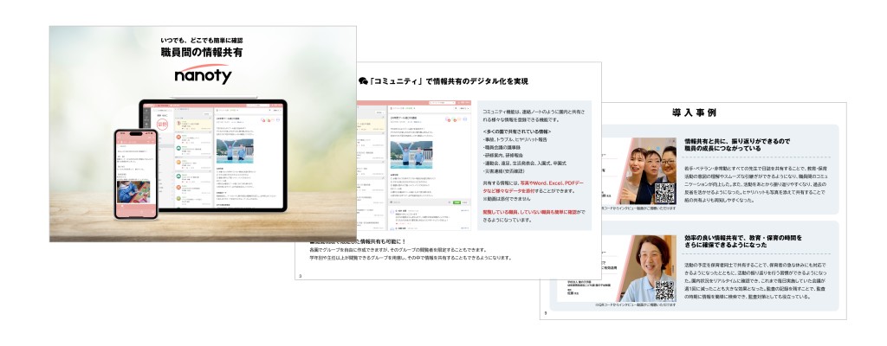
Task: Select case title 情報共有と共に、振り返りができるので
Action: coord(737,141)
